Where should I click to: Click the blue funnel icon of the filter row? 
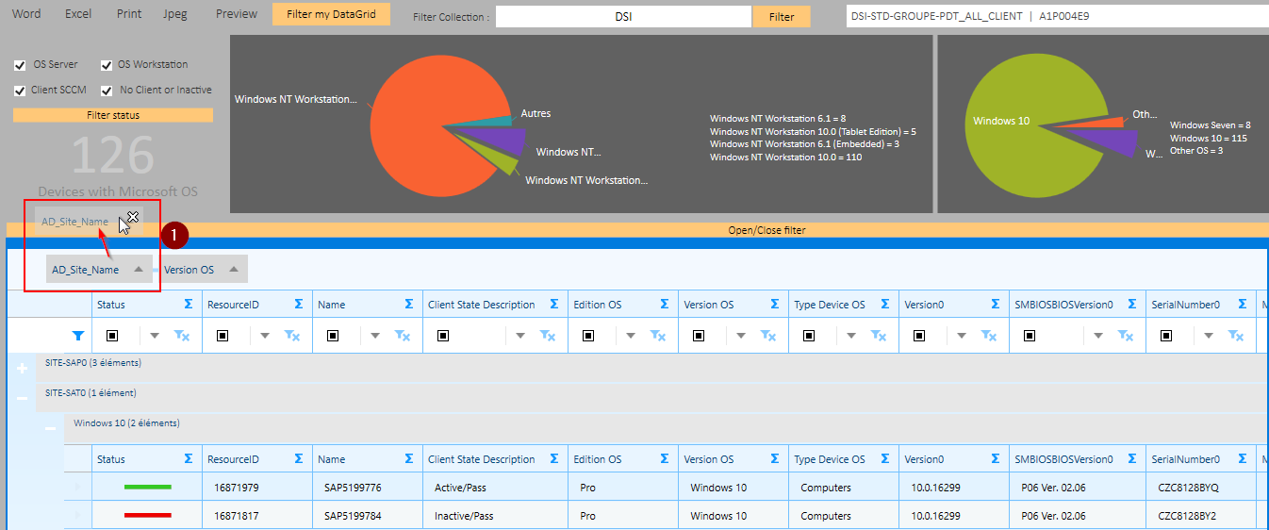(x=78, y=335)
